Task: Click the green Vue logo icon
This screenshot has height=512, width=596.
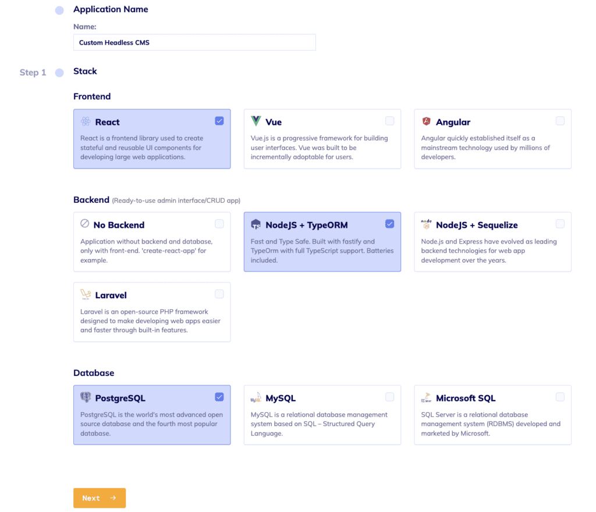Action: (256, 121)
